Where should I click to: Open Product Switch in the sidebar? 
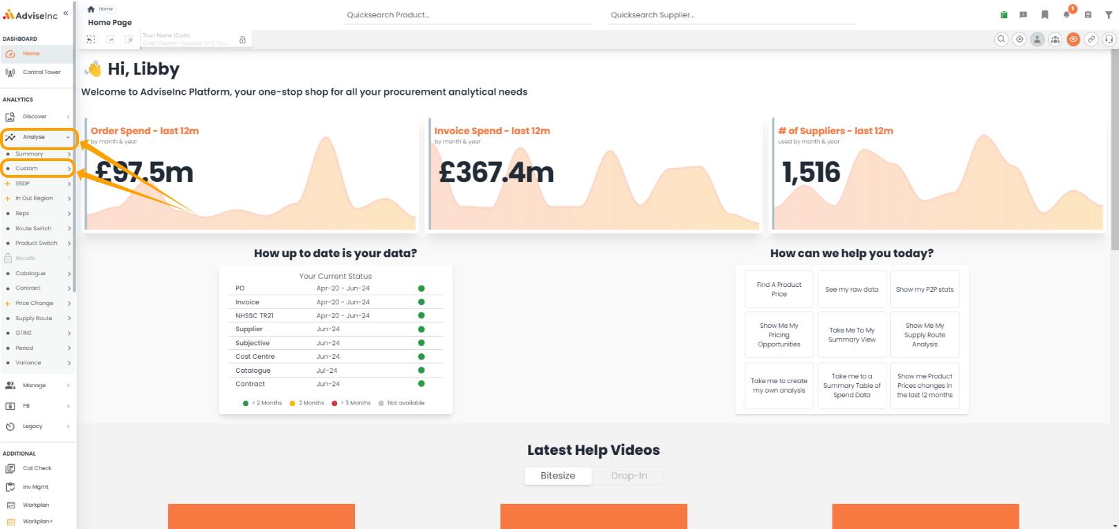(x=37, y=243)
